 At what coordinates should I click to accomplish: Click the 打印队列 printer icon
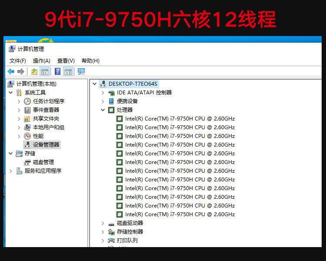click(x=111, y=241)
